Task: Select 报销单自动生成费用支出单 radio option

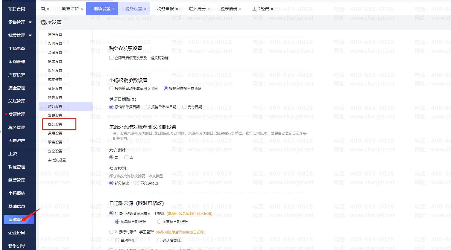Action: point(111,89)
